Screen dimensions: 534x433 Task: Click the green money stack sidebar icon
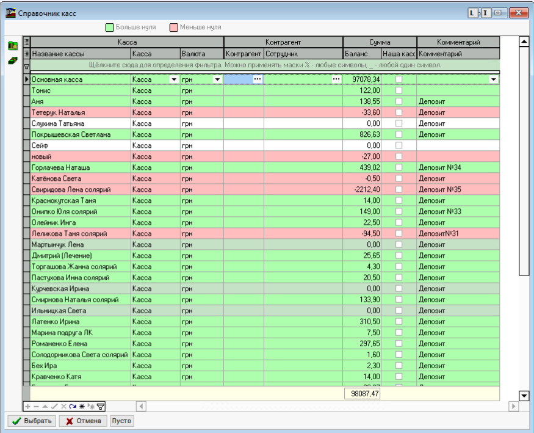pos(12,60)
